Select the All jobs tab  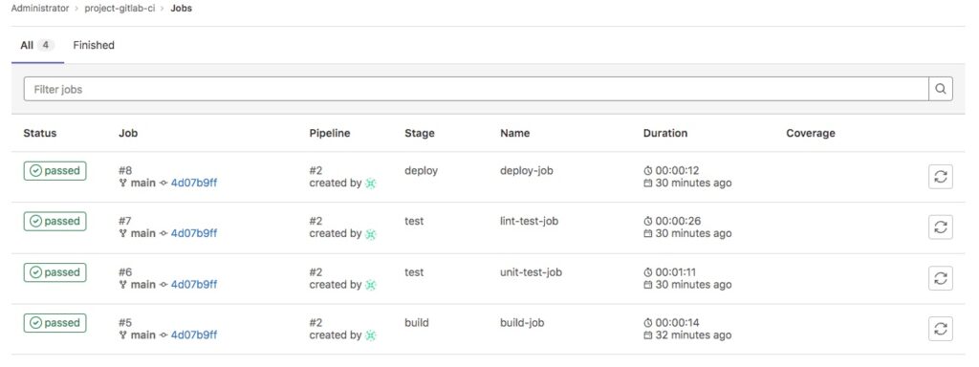pos(37,45)
